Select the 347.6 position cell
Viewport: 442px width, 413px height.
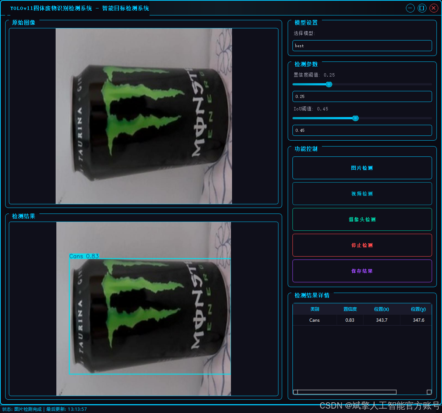coord(416,320)
